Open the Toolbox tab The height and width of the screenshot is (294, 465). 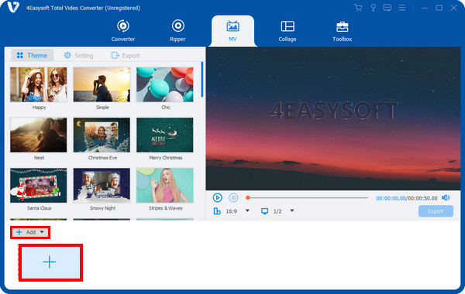[x=342, y=31]
